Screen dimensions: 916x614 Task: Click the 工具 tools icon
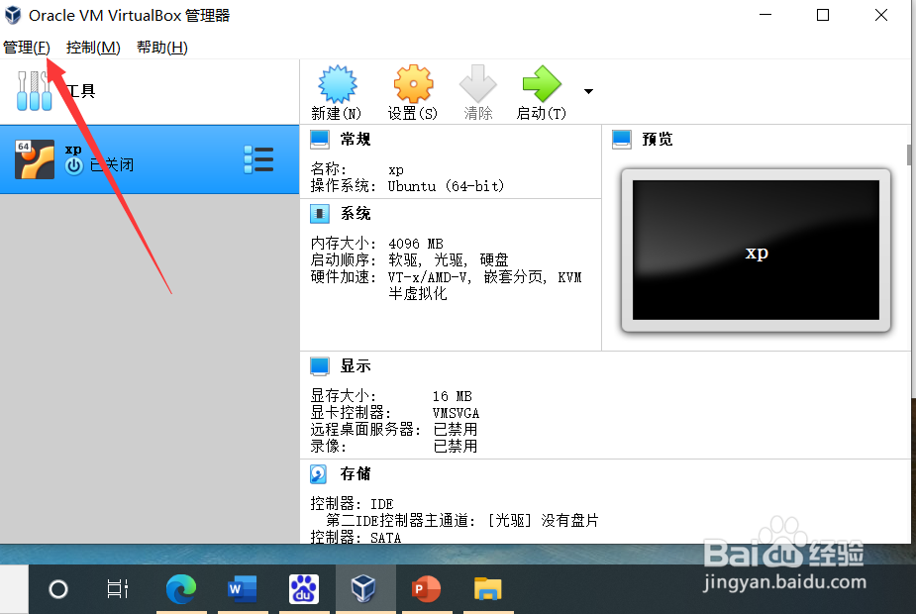(35, 90)
